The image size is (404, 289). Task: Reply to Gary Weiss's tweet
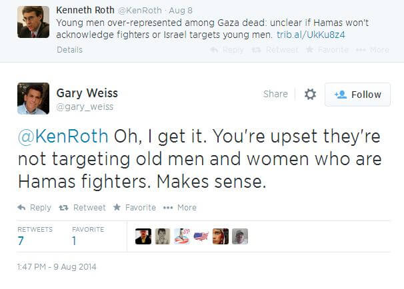(34, 207)
